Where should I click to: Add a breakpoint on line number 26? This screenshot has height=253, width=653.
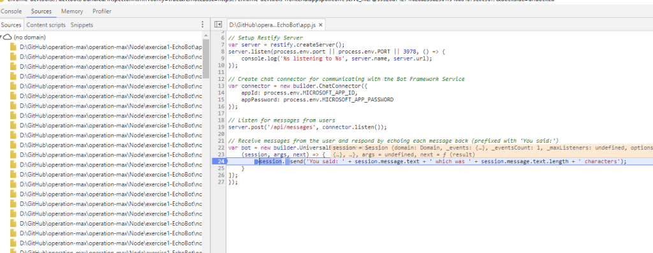[x=221, y=175]
